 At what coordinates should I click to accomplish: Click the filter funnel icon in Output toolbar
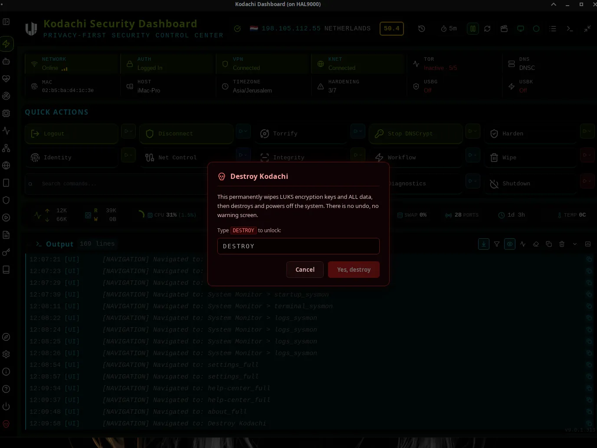[x=497, y=244]
